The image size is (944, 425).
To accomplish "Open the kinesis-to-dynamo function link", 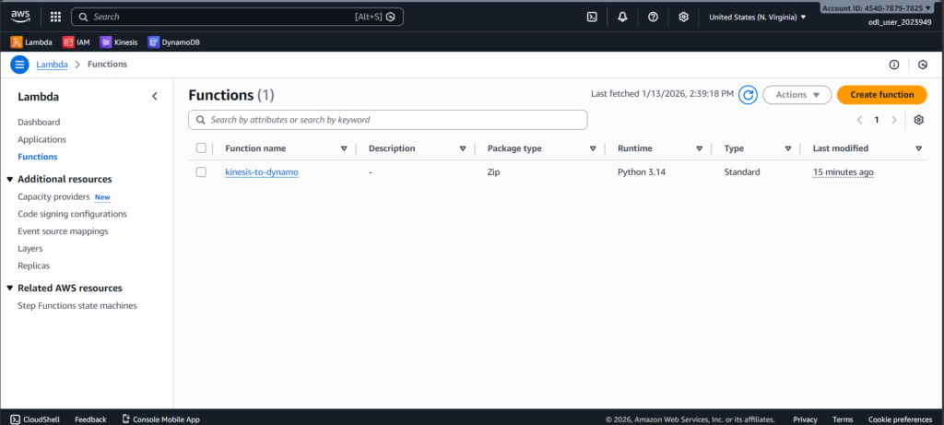I will tap(261, 172).
